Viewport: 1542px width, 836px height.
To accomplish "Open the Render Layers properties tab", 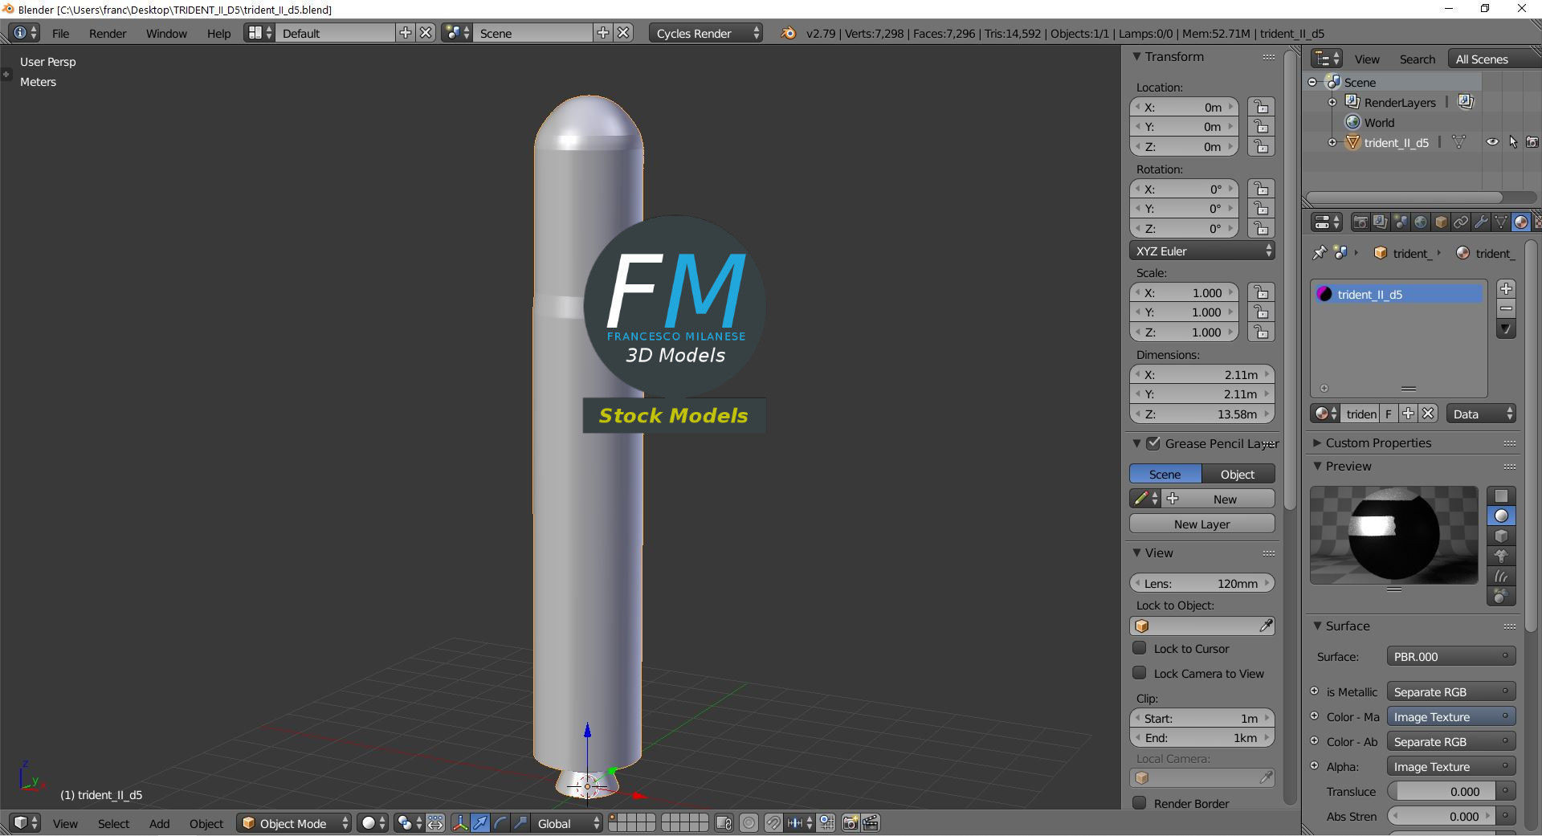I will 1381,222.
